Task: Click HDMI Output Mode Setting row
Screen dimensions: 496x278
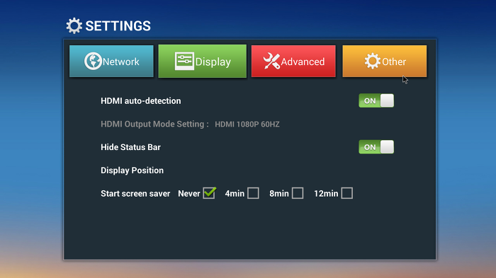Action: click(x=190, y=124)
